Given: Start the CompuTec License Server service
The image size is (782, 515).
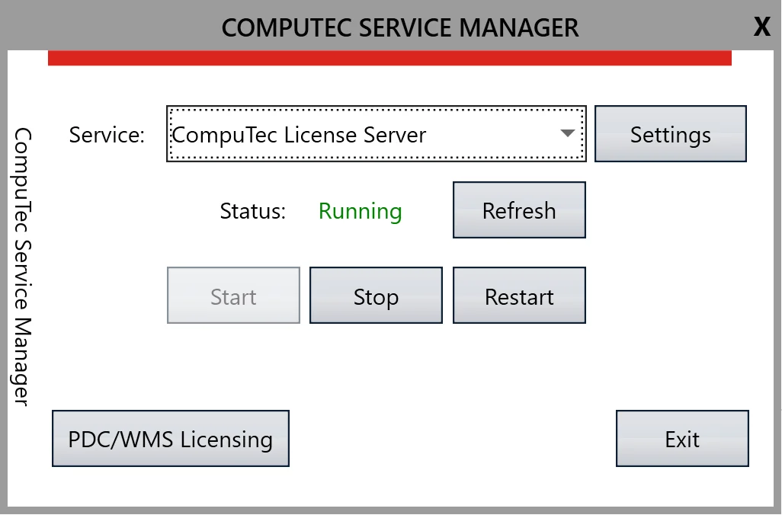Looking at the screenshot, I should [x=232, y=296].
